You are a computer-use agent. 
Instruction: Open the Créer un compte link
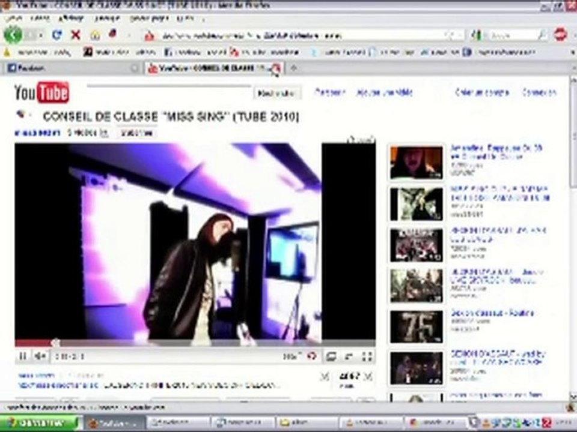point(482,92)
